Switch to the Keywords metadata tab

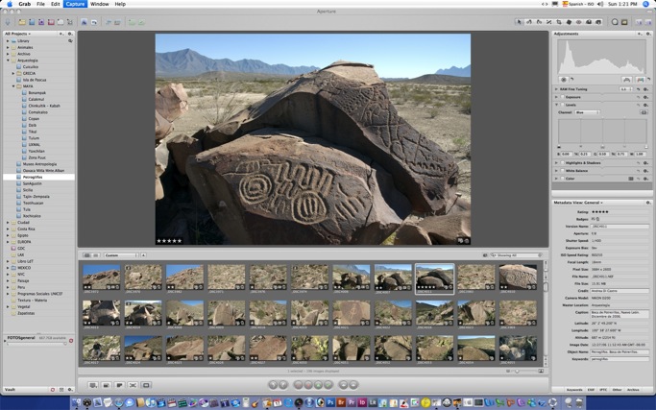[574, 390]
